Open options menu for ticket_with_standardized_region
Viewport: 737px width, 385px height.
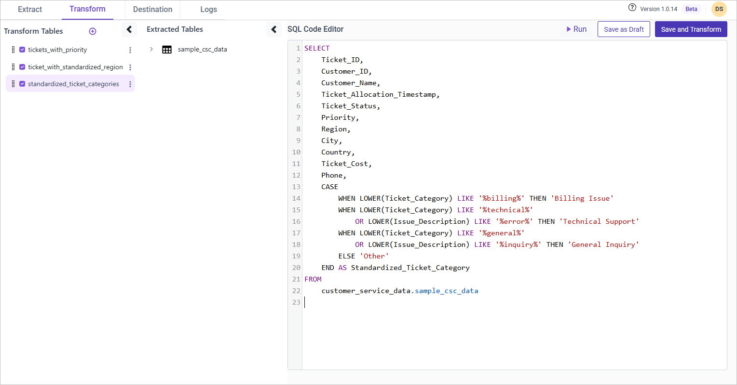(x=130, y=67)
